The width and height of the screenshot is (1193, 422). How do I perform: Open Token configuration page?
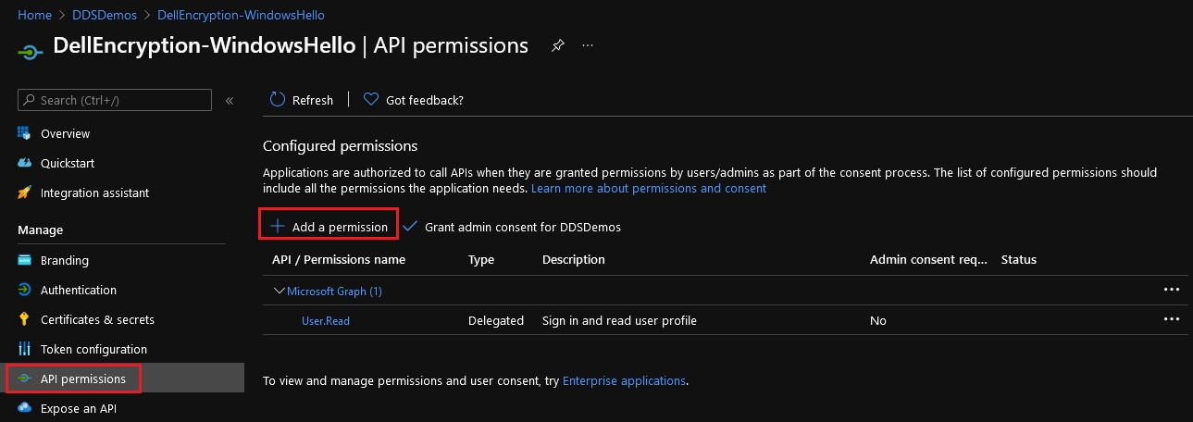(x=93, y=349)
